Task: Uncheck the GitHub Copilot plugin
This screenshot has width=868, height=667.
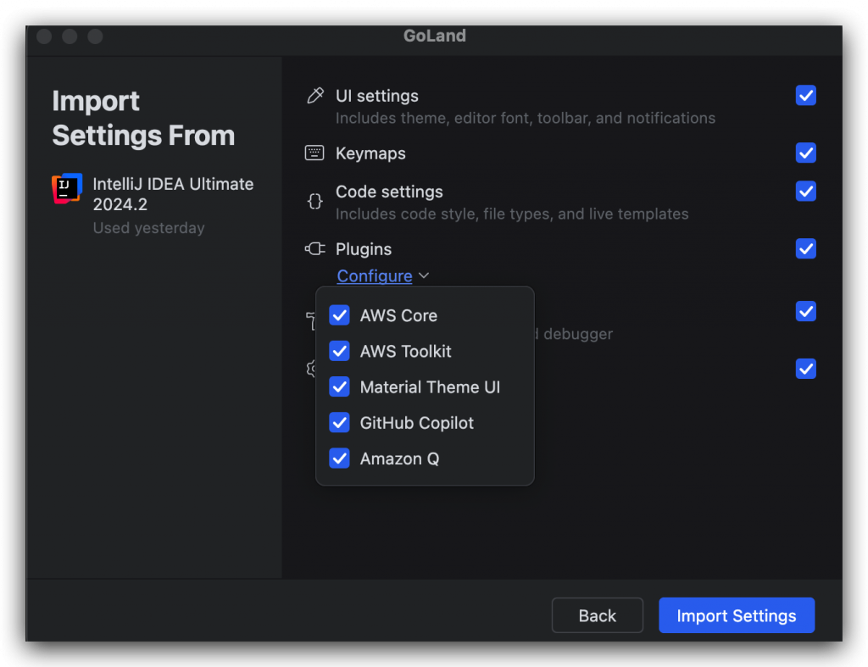Action: (340, 423)
